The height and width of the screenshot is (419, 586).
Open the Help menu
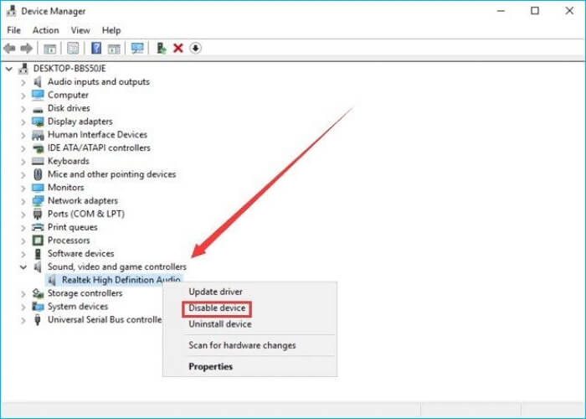(111, 30)
